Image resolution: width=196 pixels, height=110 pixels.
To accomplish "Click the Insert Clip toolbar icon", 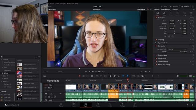I will click(97, 76).
